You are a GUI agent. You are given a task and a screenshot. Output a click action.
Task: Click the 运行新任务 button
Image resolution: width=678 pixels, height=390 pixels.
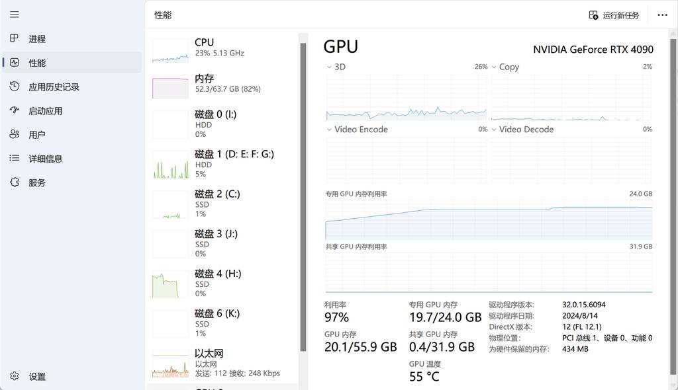(614, 15)
